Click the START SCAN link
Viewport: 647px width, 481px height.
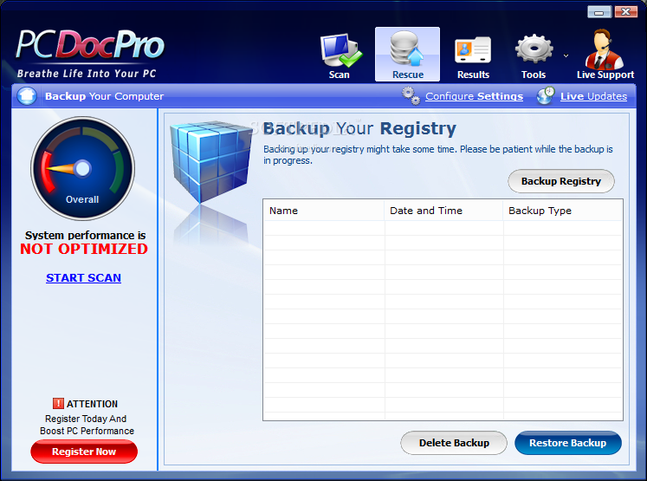click(x=83, y=278)
